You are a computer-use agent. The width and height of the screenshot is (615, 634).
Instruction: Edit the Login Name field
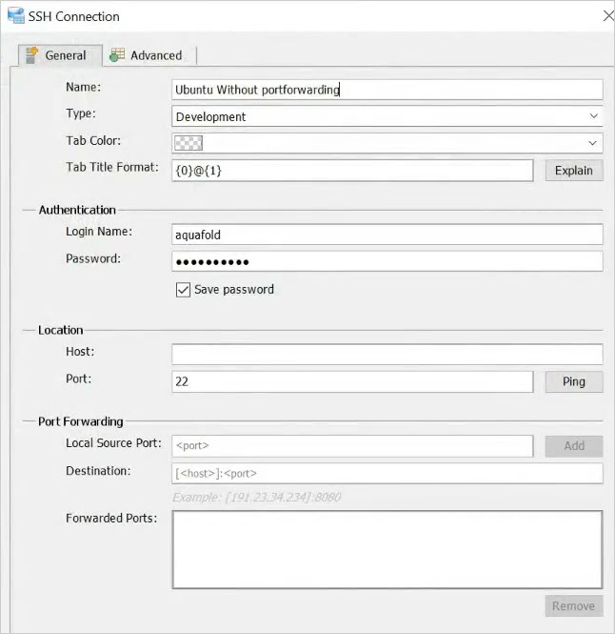tap(387, 235)
